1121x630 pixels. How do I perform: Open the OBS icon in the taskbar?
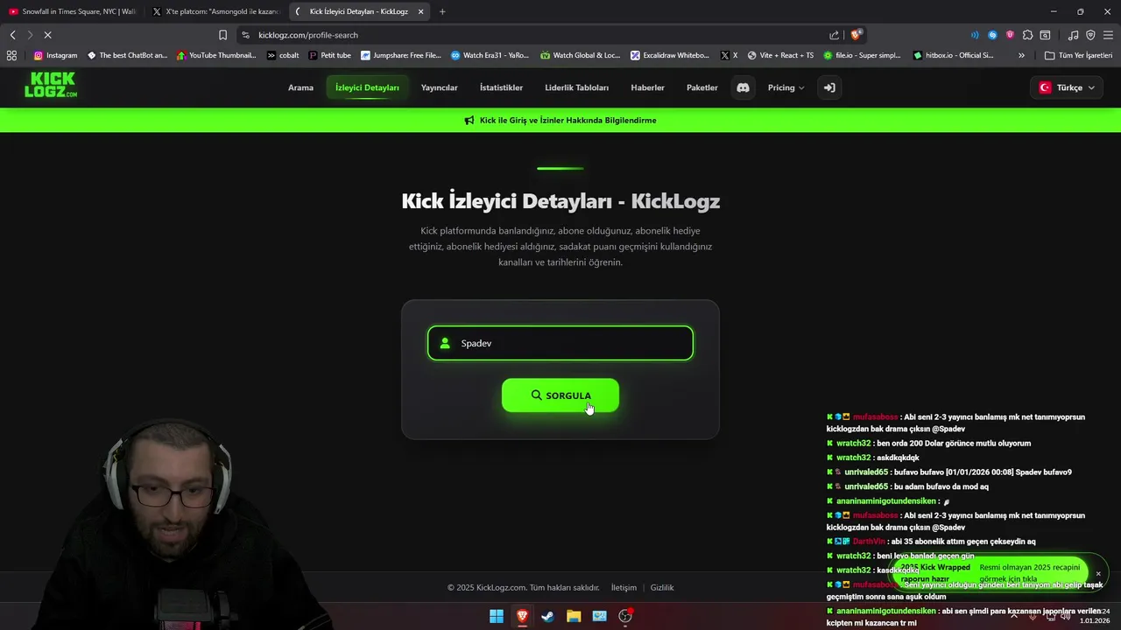click(625, 616)
